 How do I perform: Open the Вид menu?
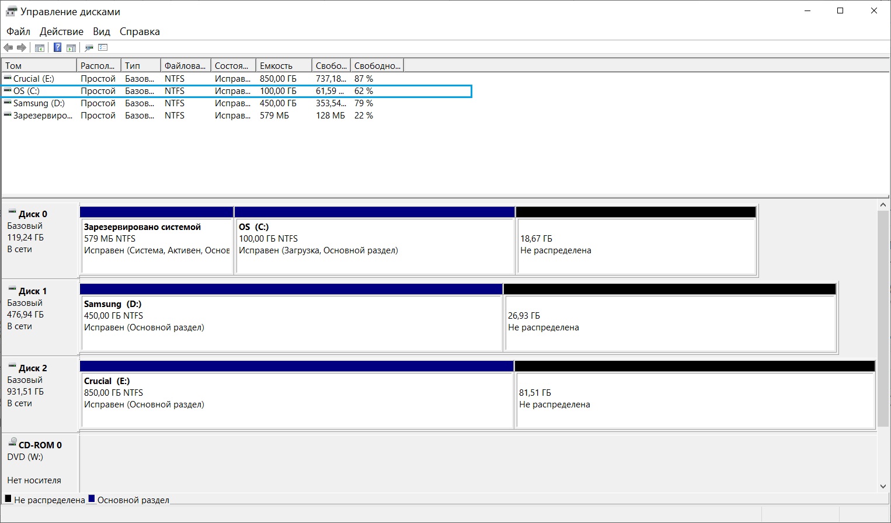(102, 32)
